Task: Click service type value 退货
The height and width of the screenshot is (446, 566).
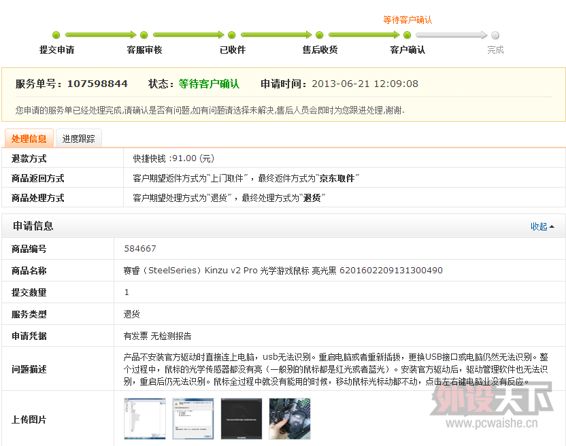Action: tap(132, 314)
